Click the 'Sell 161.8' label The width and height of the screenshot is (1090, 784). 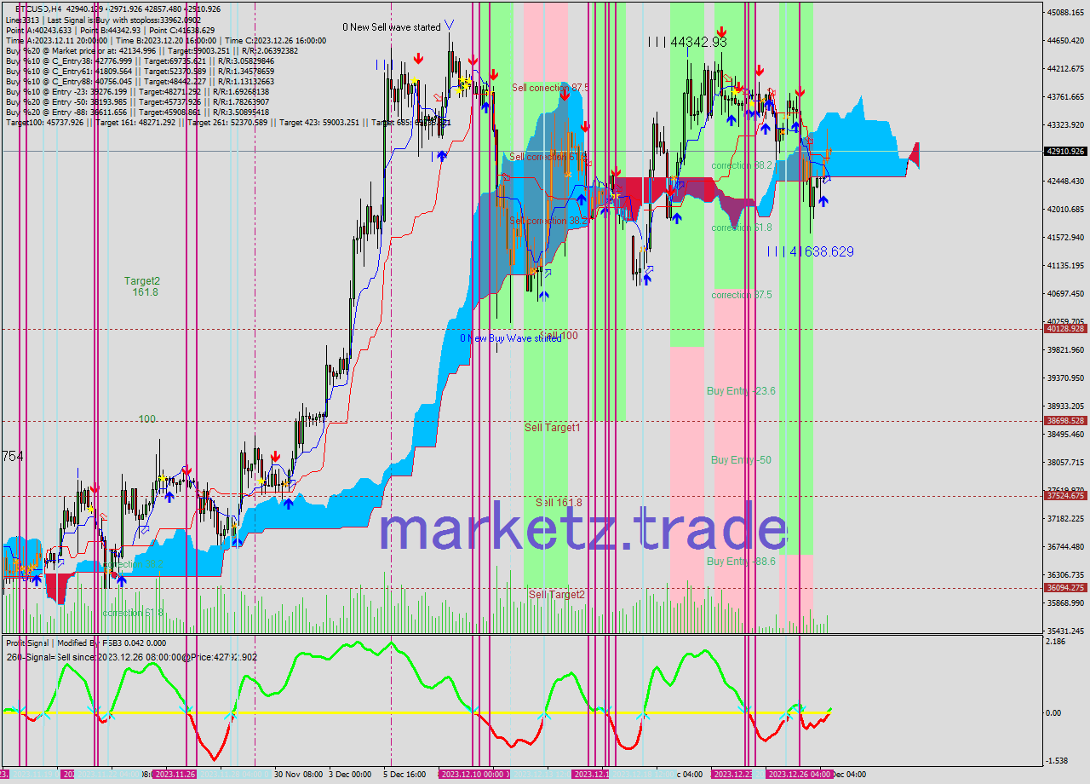(559, 503)
